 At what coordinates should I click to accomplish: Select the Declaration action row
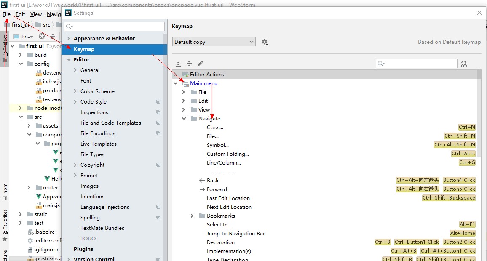coord(220,242)
